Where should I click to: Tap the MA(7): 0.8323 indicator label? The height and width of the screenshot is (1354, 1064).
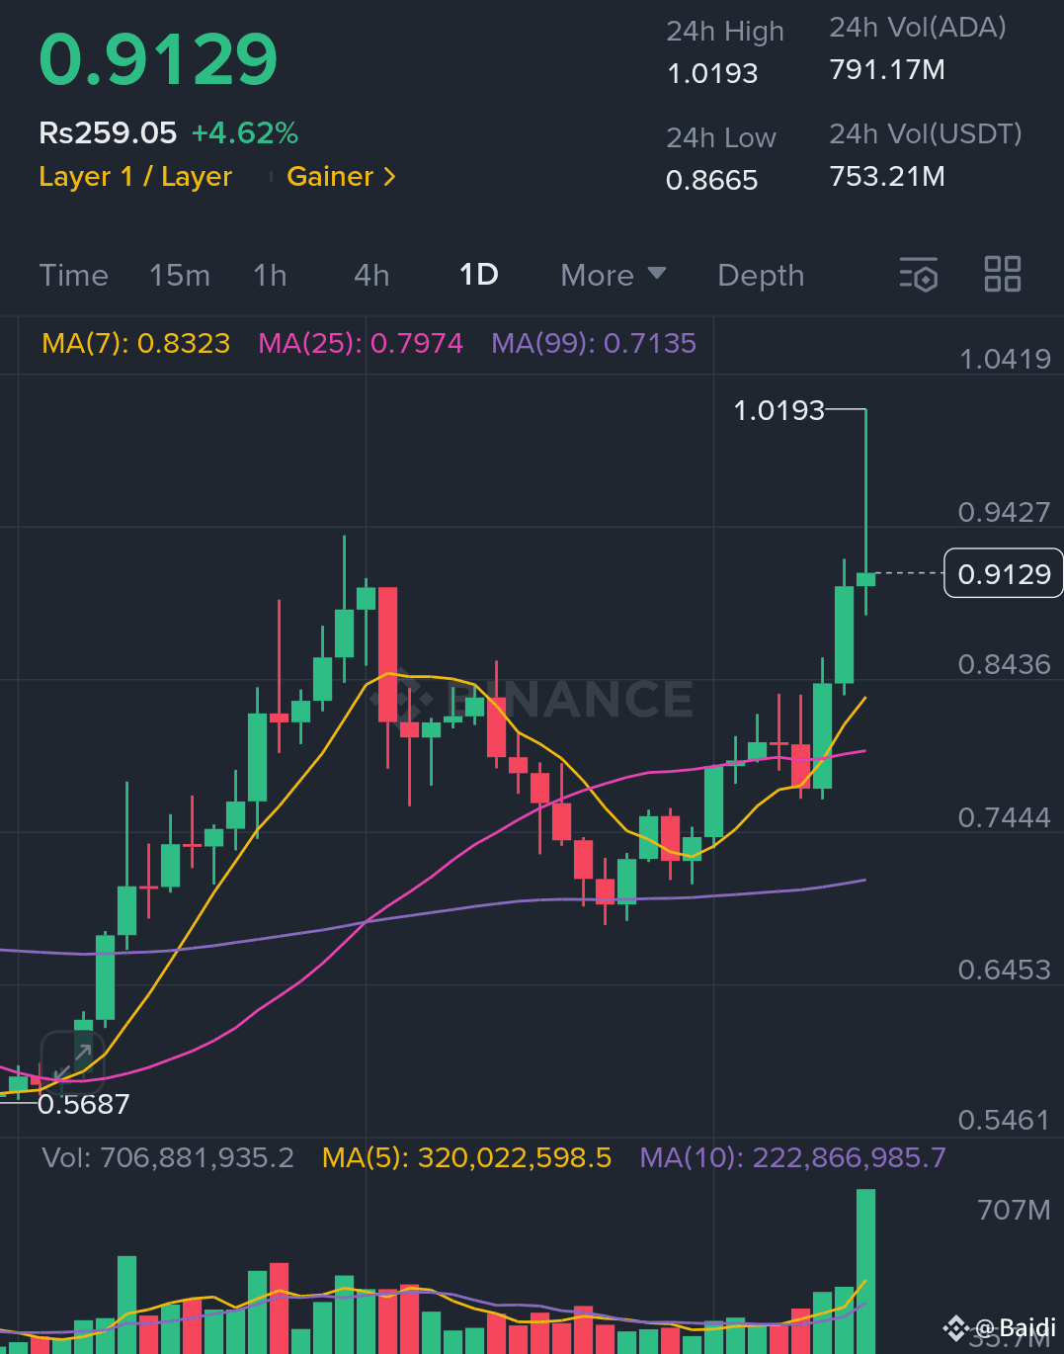click(135, 343)
